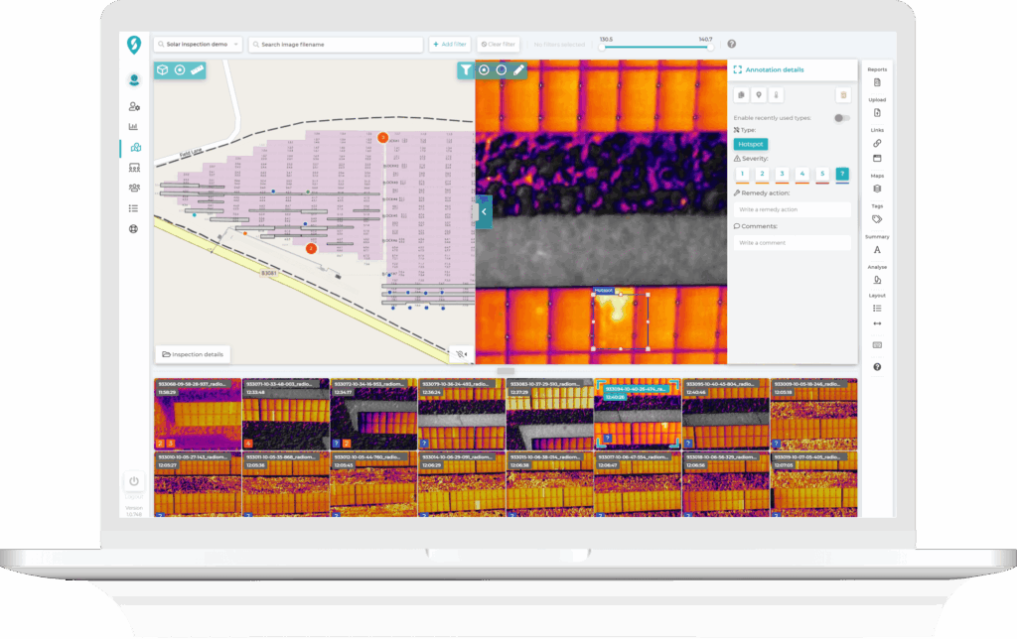
Task: Click the Links chain icon
Action: point(877,143)
